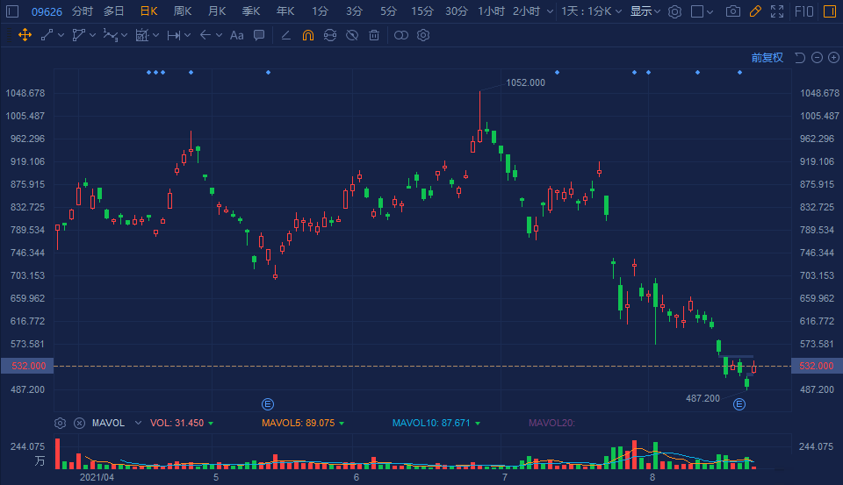Screen dimensions: 843x485
Task: Switch to 月K monthly chart tab
Action: tap(217, 11)
